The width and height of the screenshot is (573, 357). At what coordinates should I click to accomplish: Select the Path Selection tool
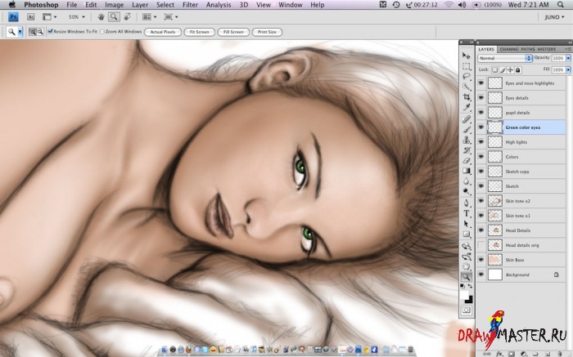pos(467,224)
